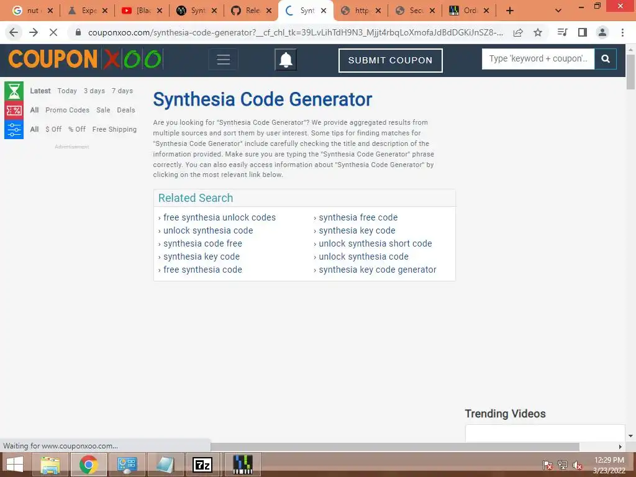This screenshot has height=477, width=636.
Task: Click the red percent coupon icon
Action: (14, 111)
